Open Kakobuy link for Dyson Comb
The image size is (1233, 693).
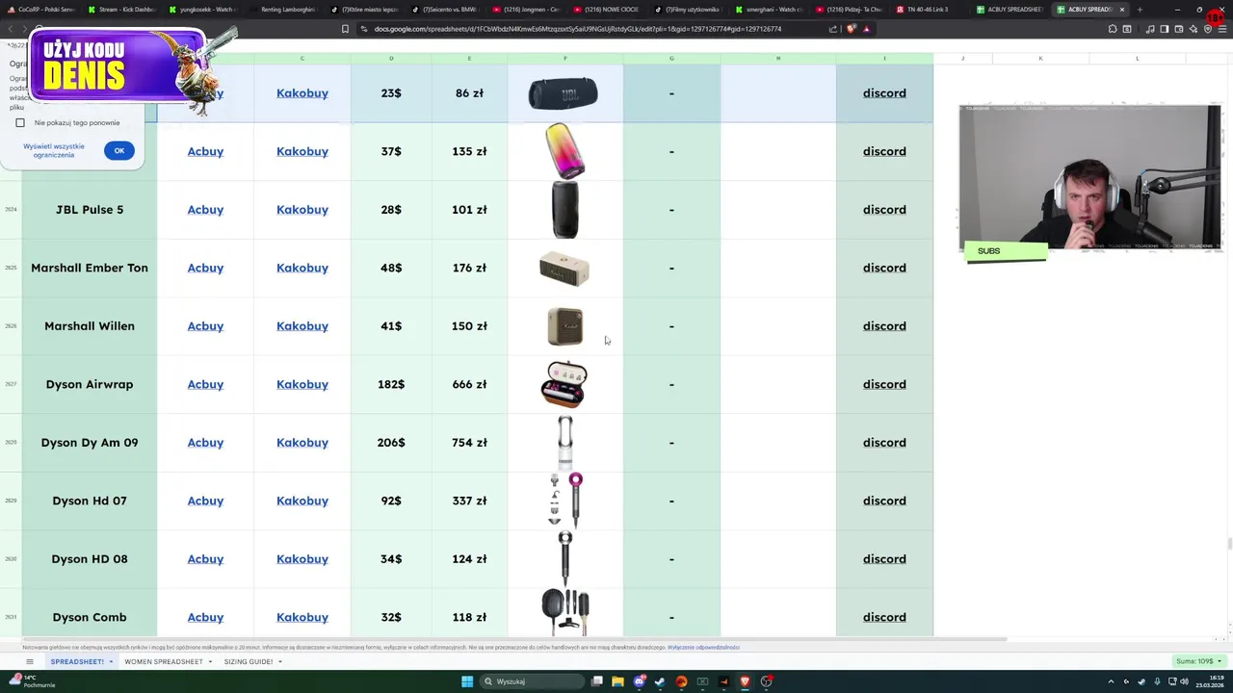click(x=302, y=617)
